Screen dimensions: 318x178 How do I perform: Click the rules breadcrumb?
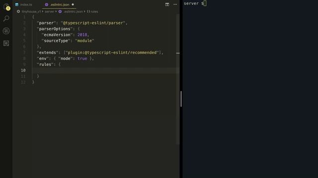tap(94, 11)
